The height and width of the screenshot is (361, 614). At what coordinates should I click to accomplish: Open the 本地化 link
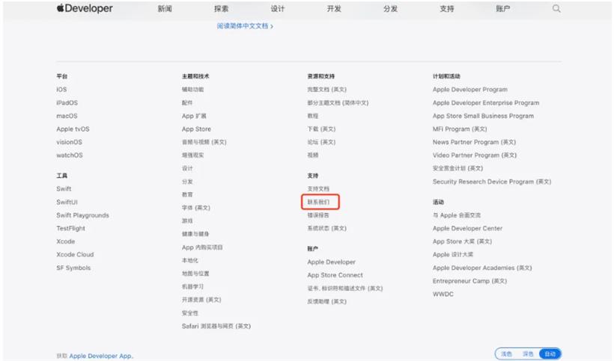[190, 260]
